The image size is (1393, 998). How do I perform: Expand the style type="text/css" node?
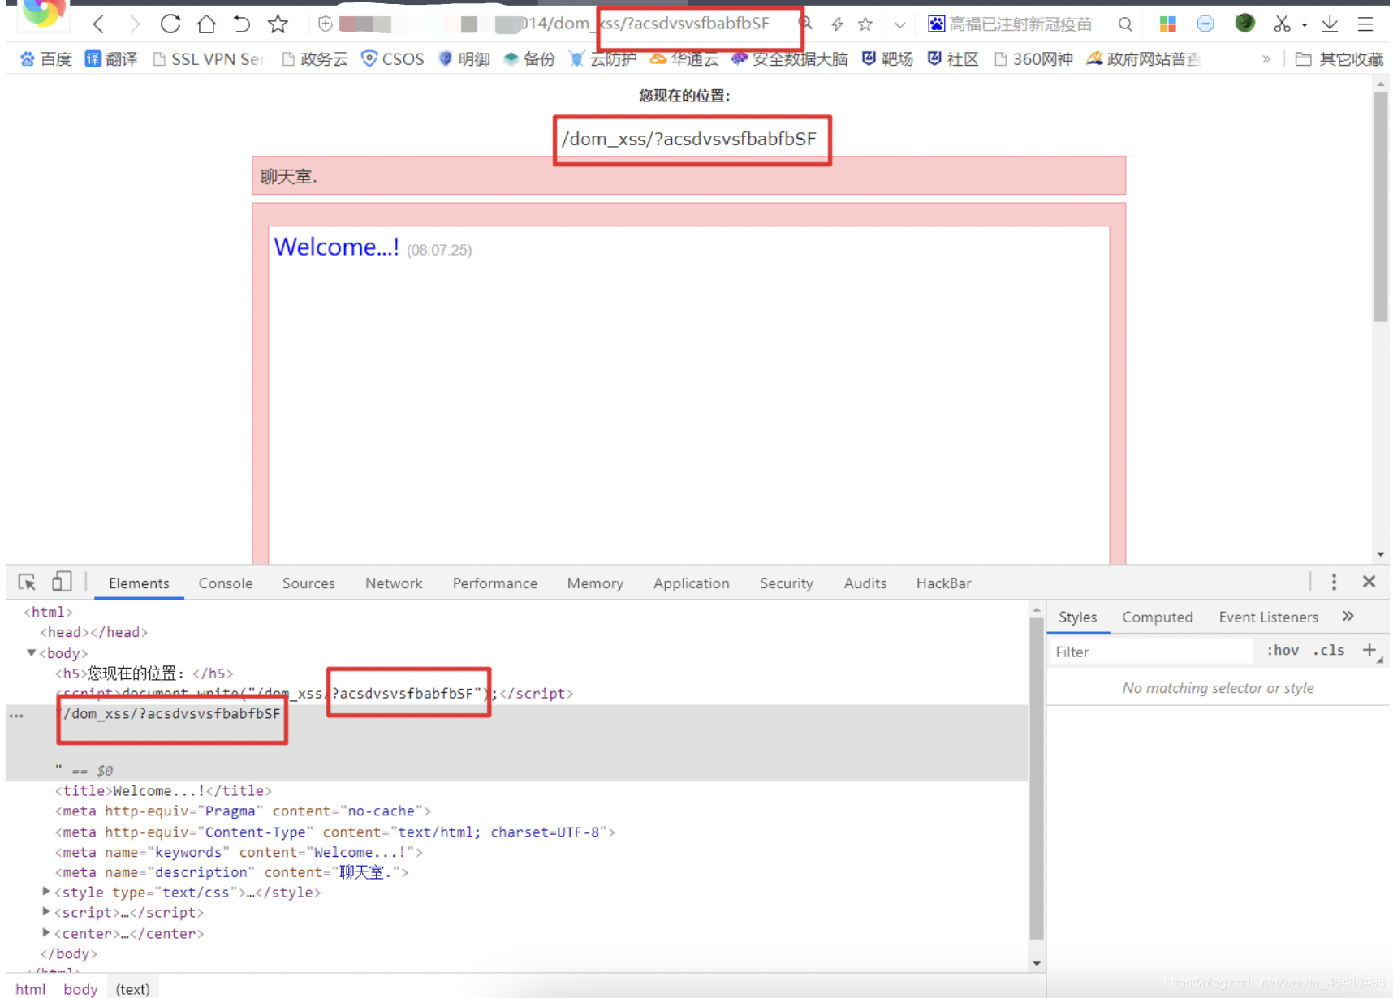[46, 891]
